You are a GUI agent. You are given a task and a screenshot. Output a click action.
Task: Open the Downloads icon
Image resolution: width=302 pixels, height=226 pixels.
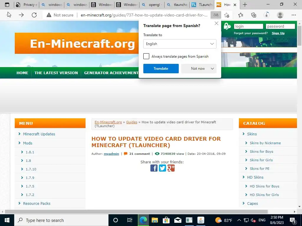click(267, 15)
